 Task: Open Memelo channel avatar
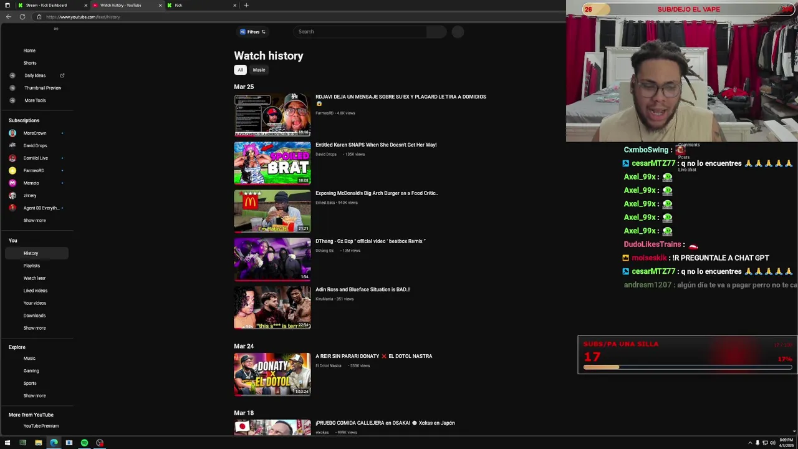(12, 183)
